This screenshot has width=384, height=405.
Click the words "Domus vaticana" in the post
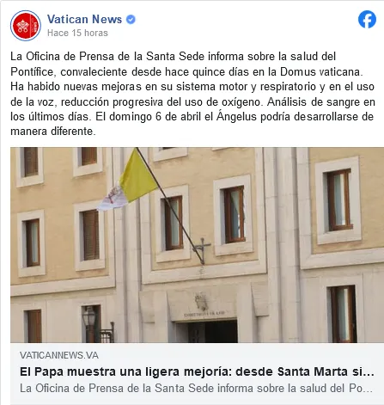pyautogui.click(x=321, y=71)
